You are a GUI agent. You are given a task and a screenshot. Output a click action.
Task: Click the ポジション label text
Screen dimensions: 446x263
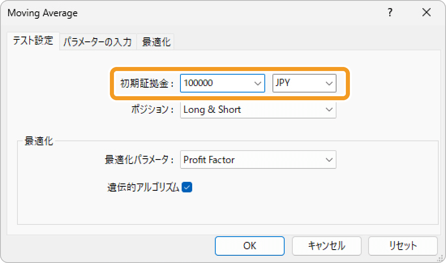[152, 110]
